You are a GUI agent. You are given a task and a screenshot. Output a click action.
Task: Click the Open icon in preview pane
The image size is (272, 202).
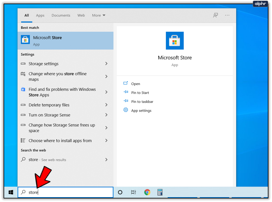click(x=126, y=83)
